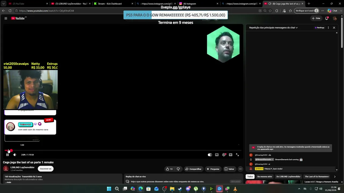Open LDBLIND LeyDemolidor channel avatar
Screen dimensions: 344x193
coord(6,169)
